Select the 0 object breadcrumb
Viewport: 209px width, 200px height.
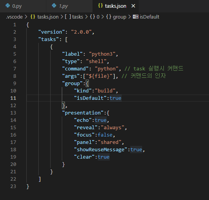point(98,17)
